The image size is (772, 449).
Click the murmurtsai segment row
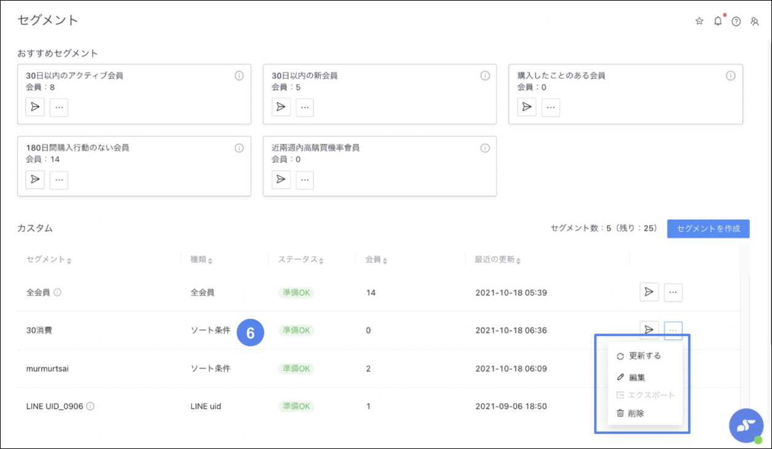click(x=47, y=369)
